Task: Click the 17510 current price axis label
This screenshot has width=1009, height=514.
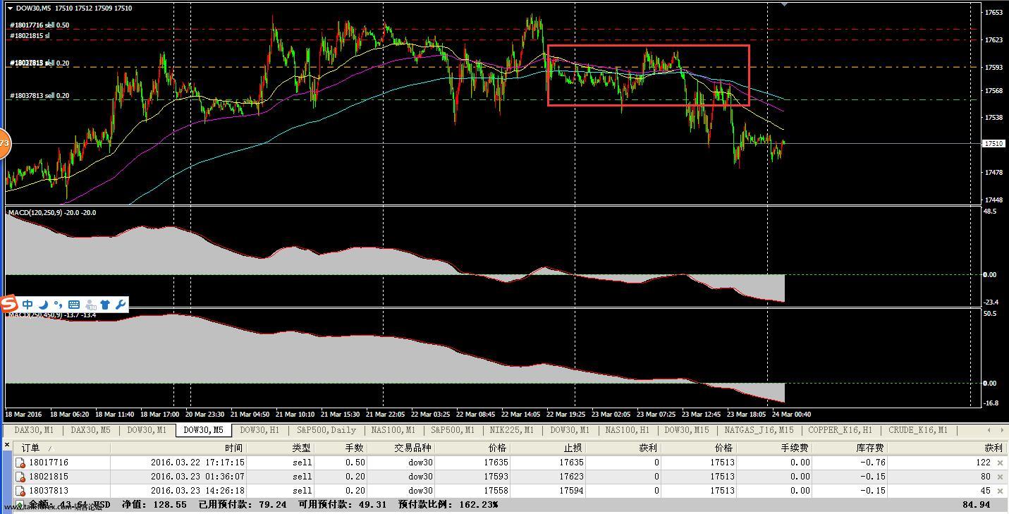Action: point(993,144)
